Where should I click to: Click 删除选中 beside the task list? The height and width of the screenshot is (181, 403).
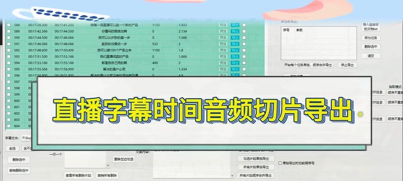pyautogui.click(x=371, y=47)
